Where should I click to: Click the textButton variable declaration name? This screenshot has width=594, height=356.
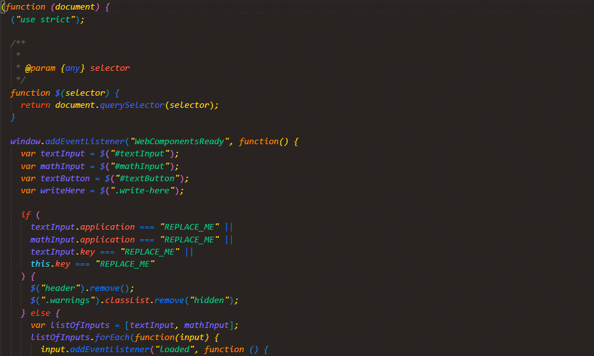click(65, 179)
